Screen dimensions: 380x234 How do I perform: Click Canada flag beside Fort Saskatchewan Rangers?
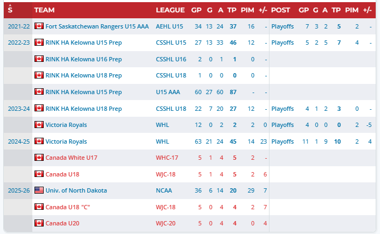tap(39, 26)
